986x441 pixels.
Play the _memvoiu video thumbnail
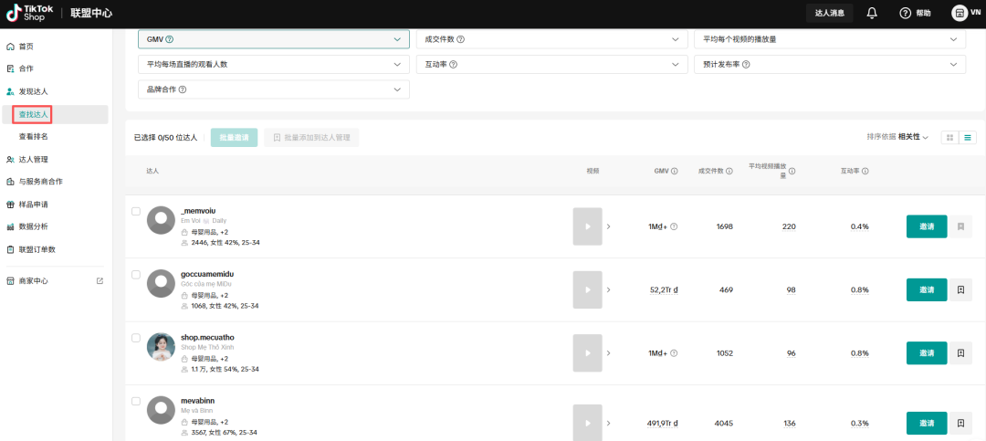tap(587, 226)
